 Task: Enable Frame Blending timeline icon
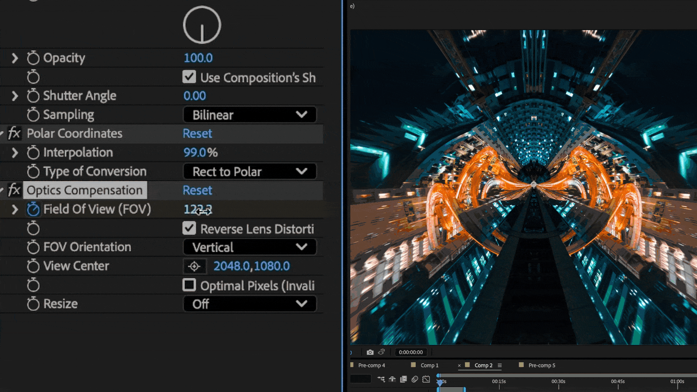click(x=403, y=379)
